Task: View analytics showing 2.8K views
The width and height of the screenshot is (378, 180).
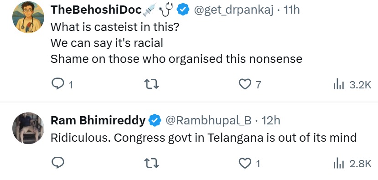Action: (352, 164)
